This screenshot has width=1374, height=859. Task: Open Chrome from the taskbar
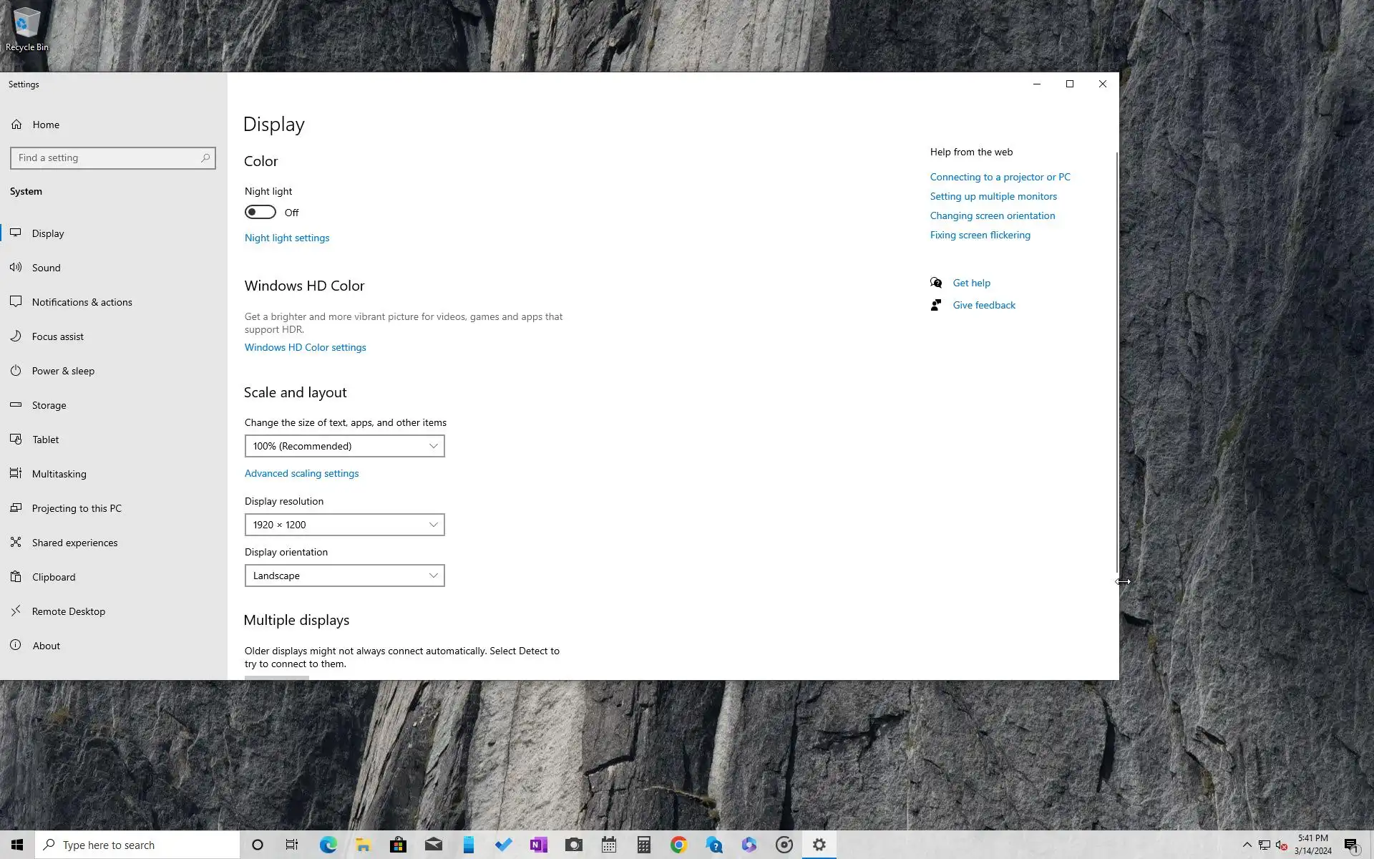pyautogui.click(x=678, y=845)
